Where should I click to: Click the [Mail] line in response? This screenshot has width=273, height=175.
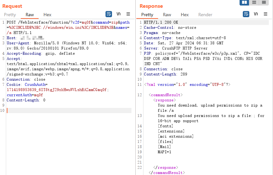click(164, 147)
